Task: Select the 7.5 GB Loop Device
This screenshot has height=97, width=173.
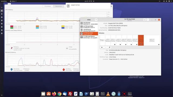Action: pyautogui.click(x=89, y=37)
